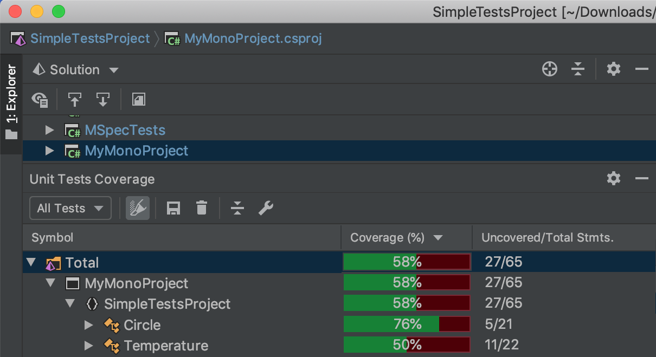
Task: Expand the Circle class node
Action: click(89, 325)
